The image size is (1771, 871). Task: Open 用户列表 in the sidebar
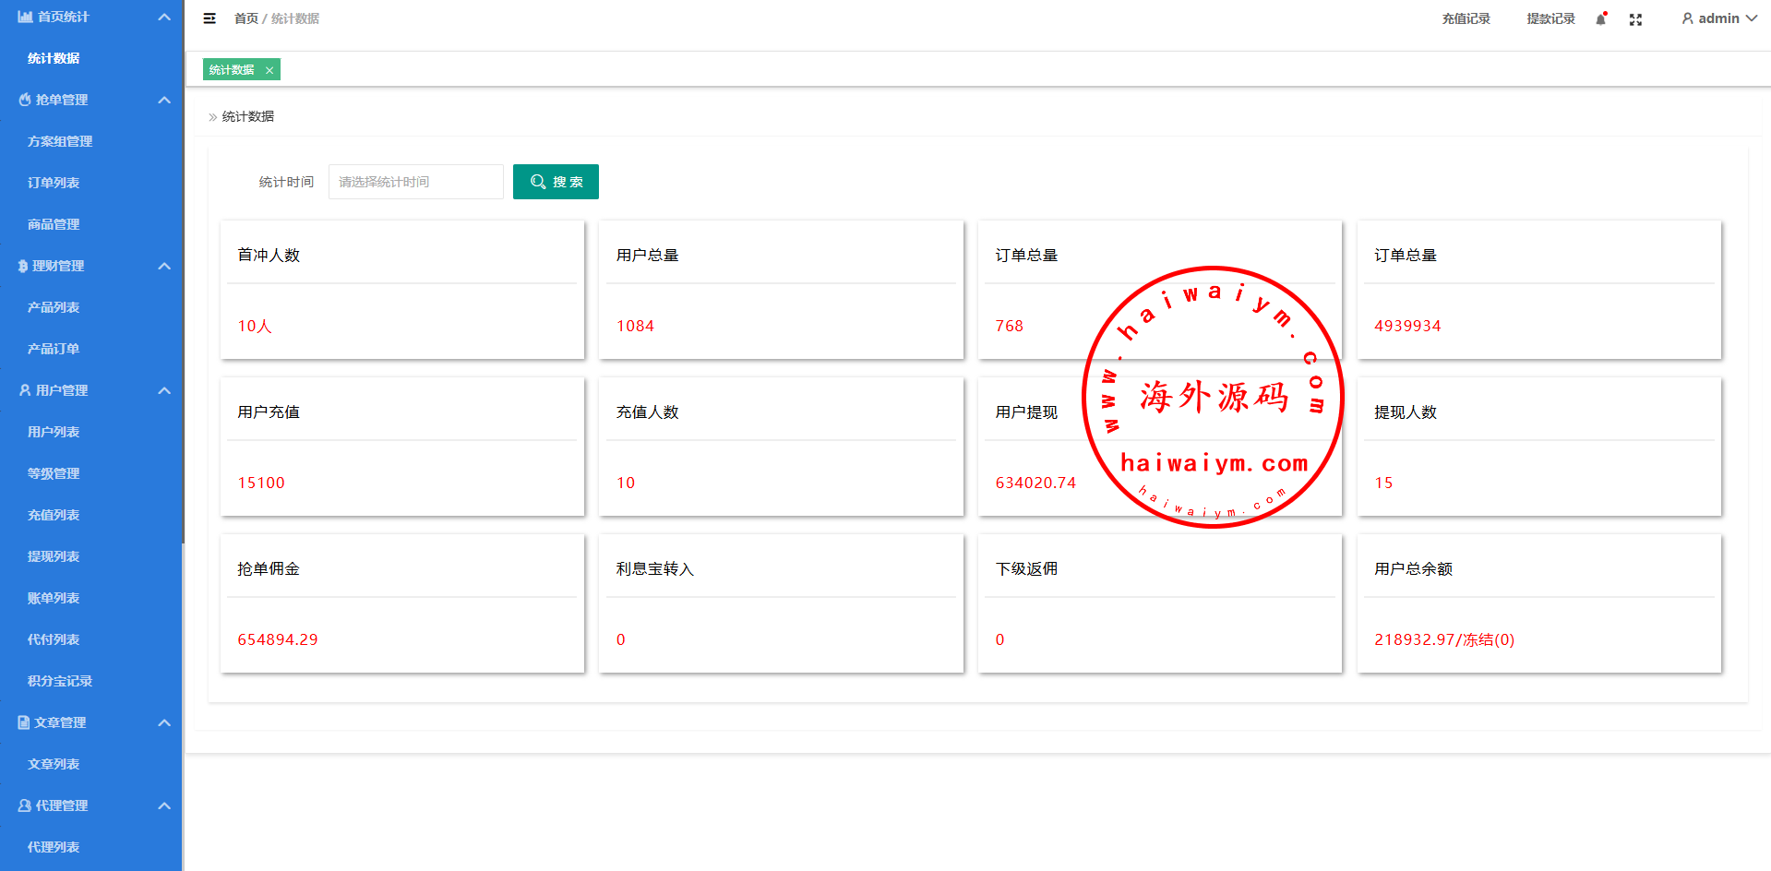point(54,432)
